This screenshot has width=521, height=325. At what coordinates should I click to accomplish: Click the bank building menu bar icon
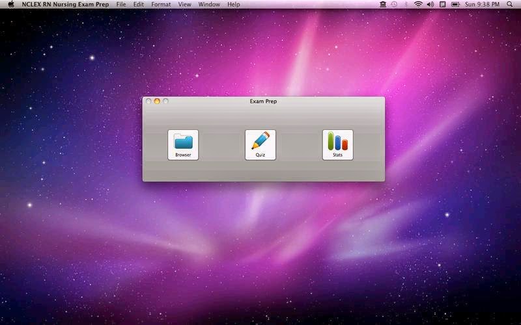(x=383, y=5)
